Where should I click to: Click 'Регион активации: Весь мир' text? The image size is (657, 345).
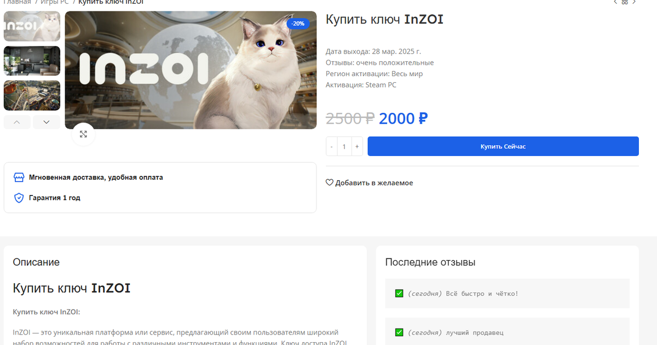pos(374,73)
